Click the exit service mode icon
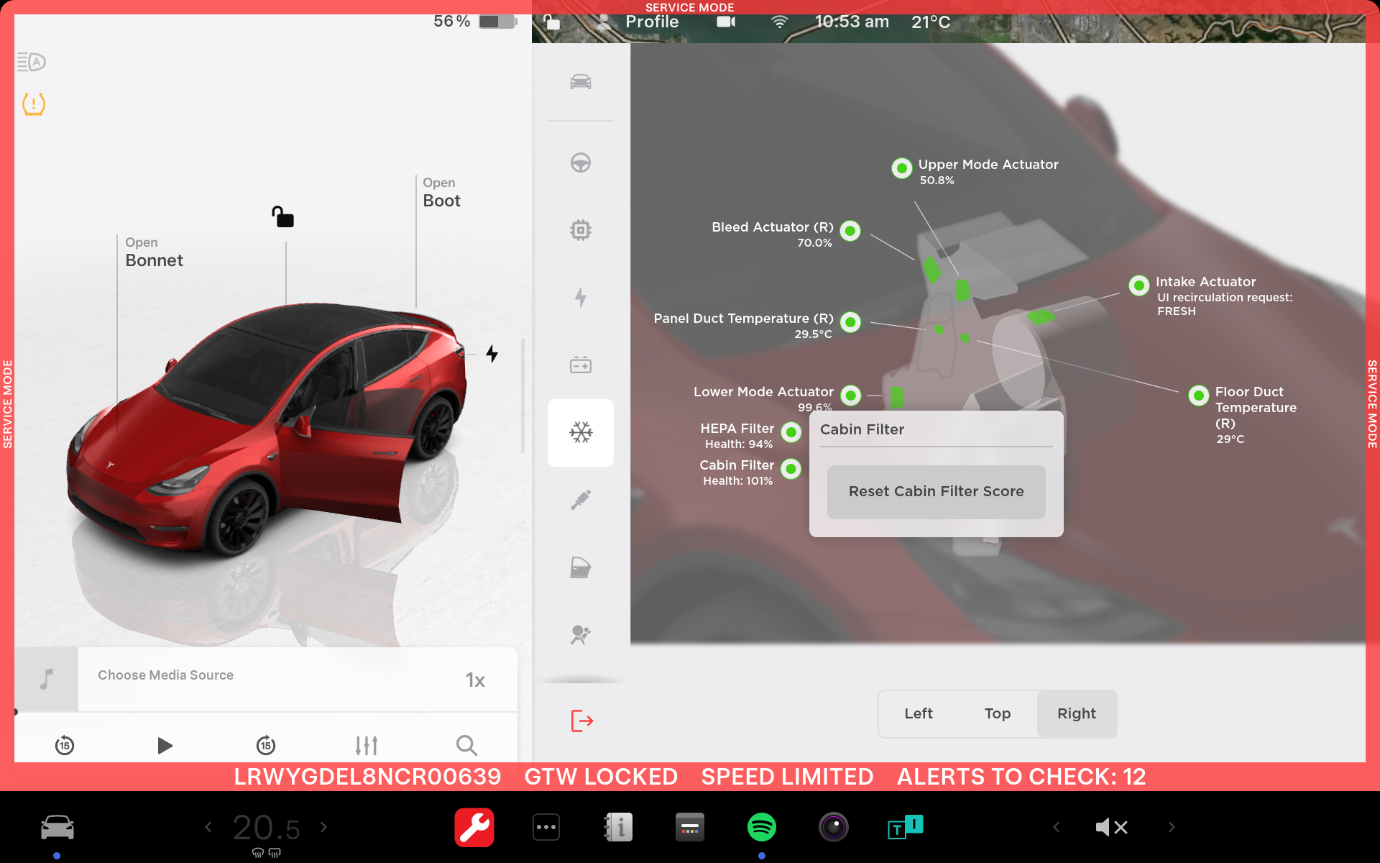Image resolution: width=1380 pixels, height=863 pixels. point(581,720)
